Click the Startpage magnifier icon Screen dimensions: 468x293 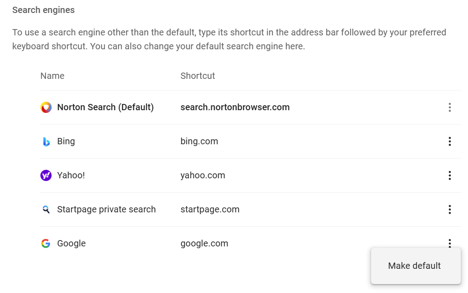click(46, 210)
